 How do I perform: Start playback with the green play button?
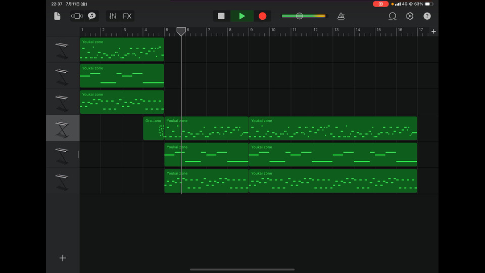(242, 16)
